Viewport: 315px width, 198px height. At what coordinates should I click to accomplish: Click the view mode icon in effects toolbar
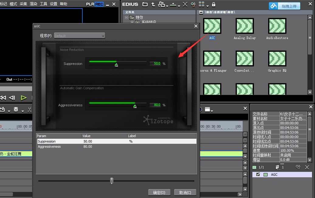202,4
